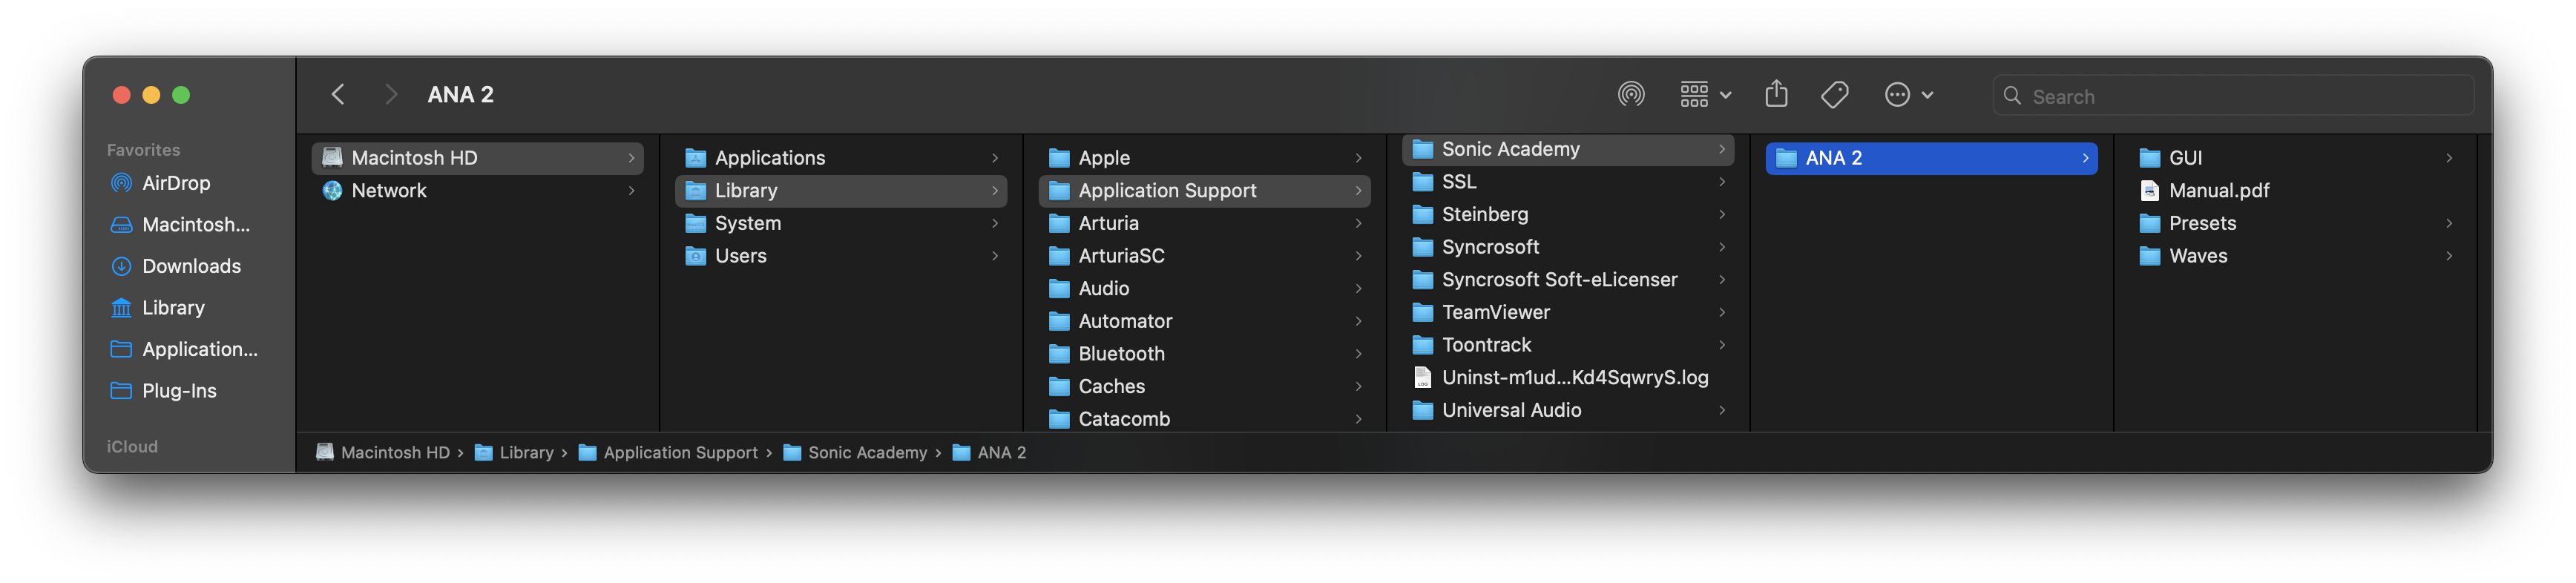Screen dimensions: 2576x583
Task: Expand GUI folder via its chevron
Action: 2449,158
